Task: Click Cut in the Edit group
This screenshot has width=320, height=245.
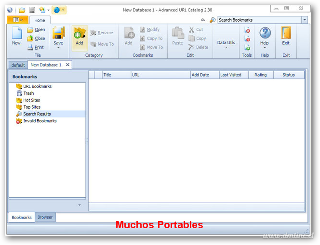Action: click(x=196, y=29)
